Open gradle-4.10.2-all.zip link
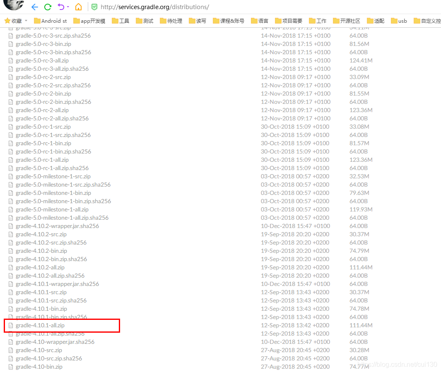 point(40,267)
